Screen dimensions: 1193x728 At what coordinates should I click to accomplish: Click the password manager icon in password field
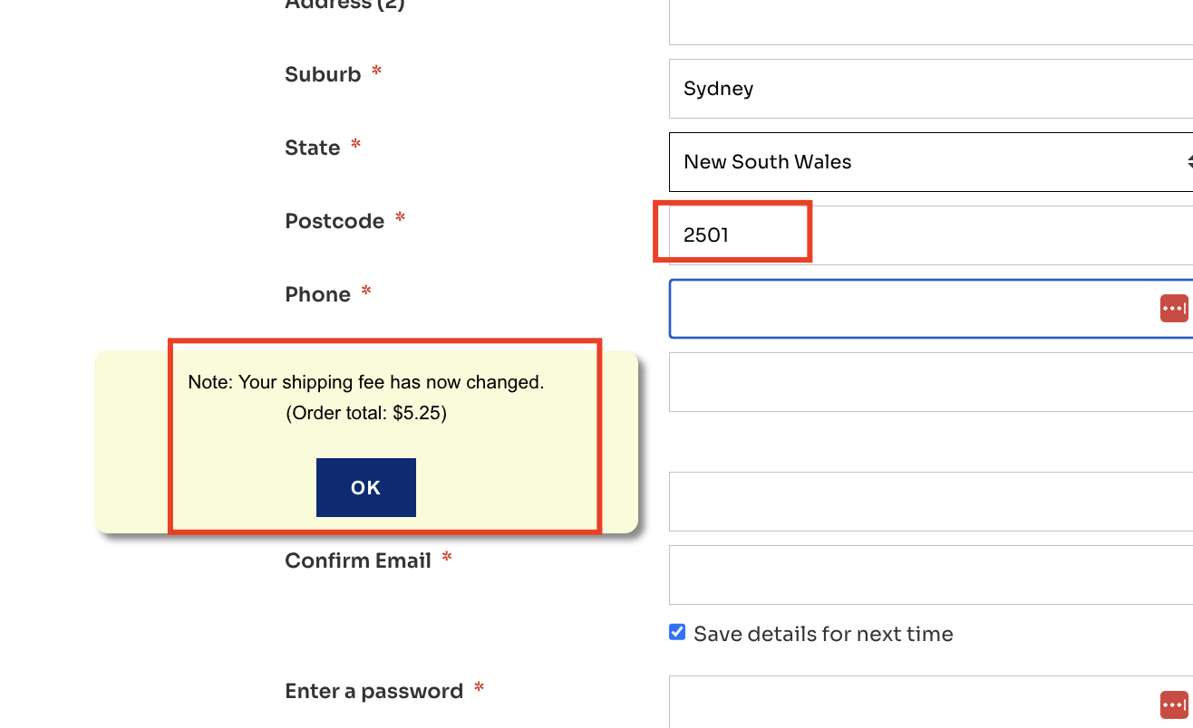point(1174,704)
